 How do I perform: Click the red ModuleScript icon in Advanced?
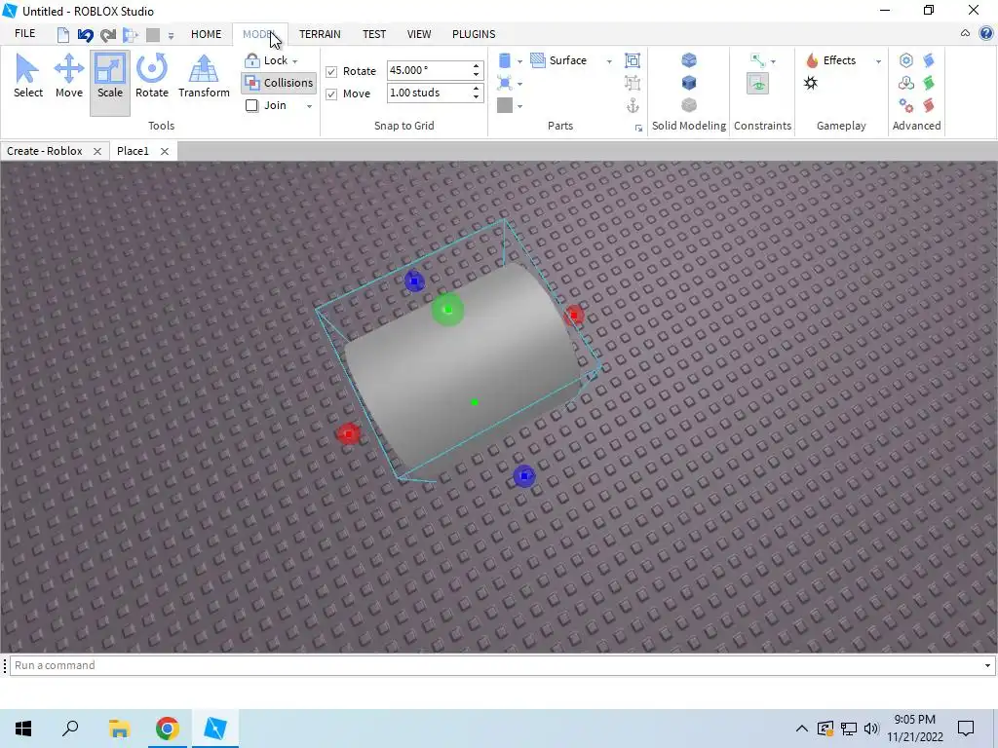[x=929, y=105]
